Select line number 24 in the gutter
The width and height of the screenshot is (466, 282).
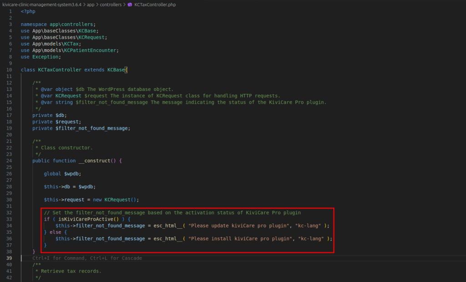[x=9, y=161]
